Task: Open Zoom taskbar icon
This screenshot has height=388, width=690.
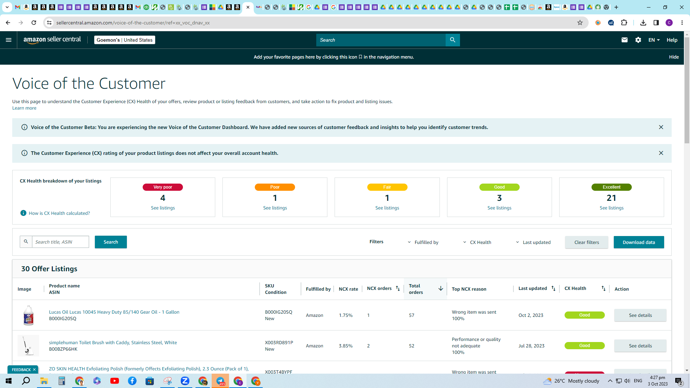Action: click(x=185, y=381)
